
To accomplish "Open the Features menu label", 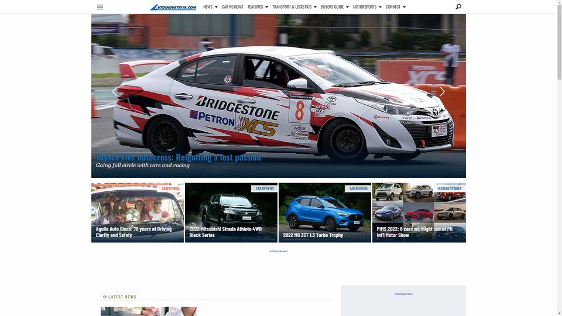I will [255, 7].
